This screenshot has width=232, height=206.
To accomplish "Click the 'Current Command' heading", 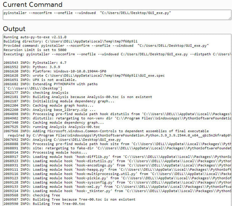I will click(32, 5).
